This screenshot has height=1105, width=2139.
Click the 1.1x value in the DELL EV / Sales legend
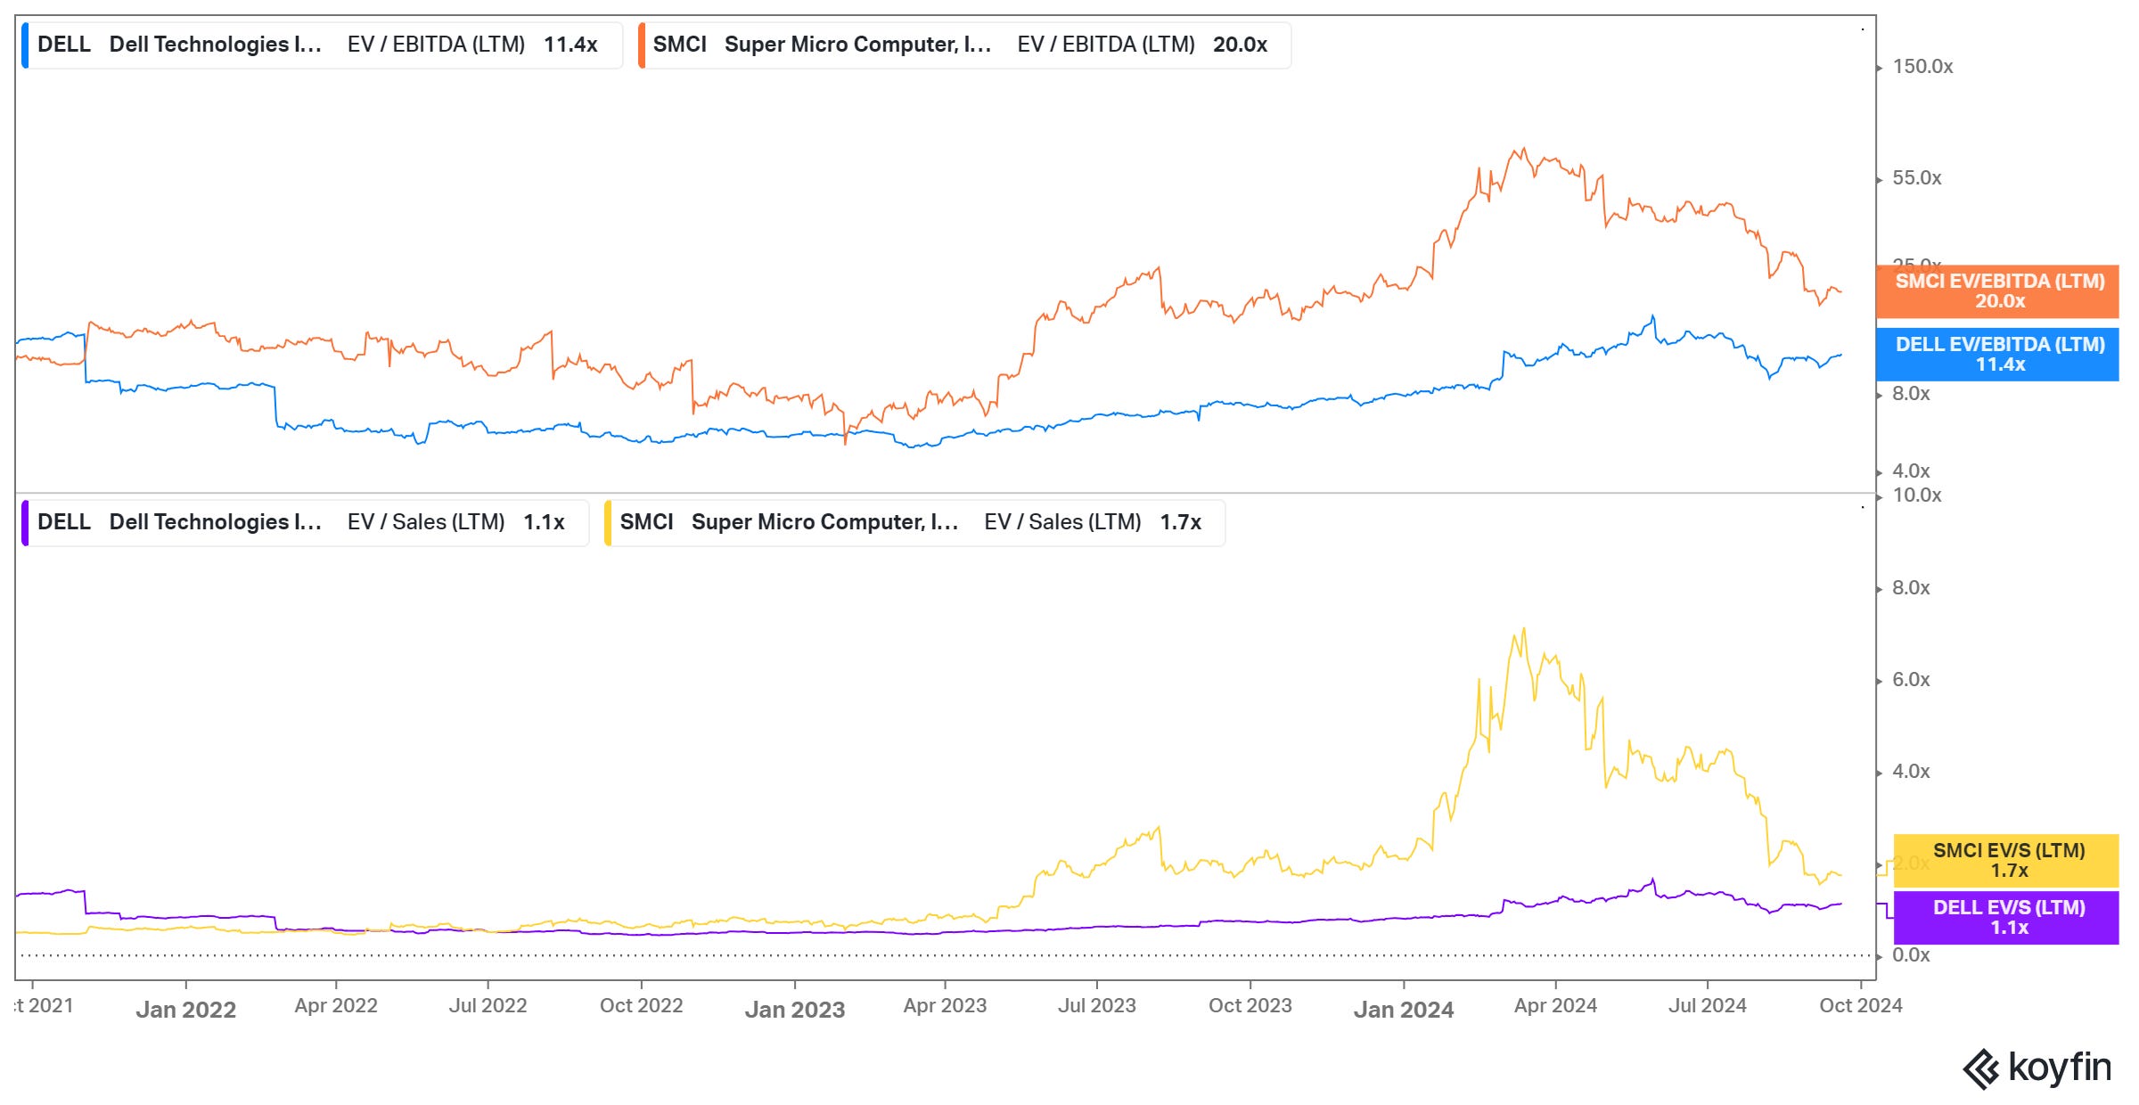[544, 522]
